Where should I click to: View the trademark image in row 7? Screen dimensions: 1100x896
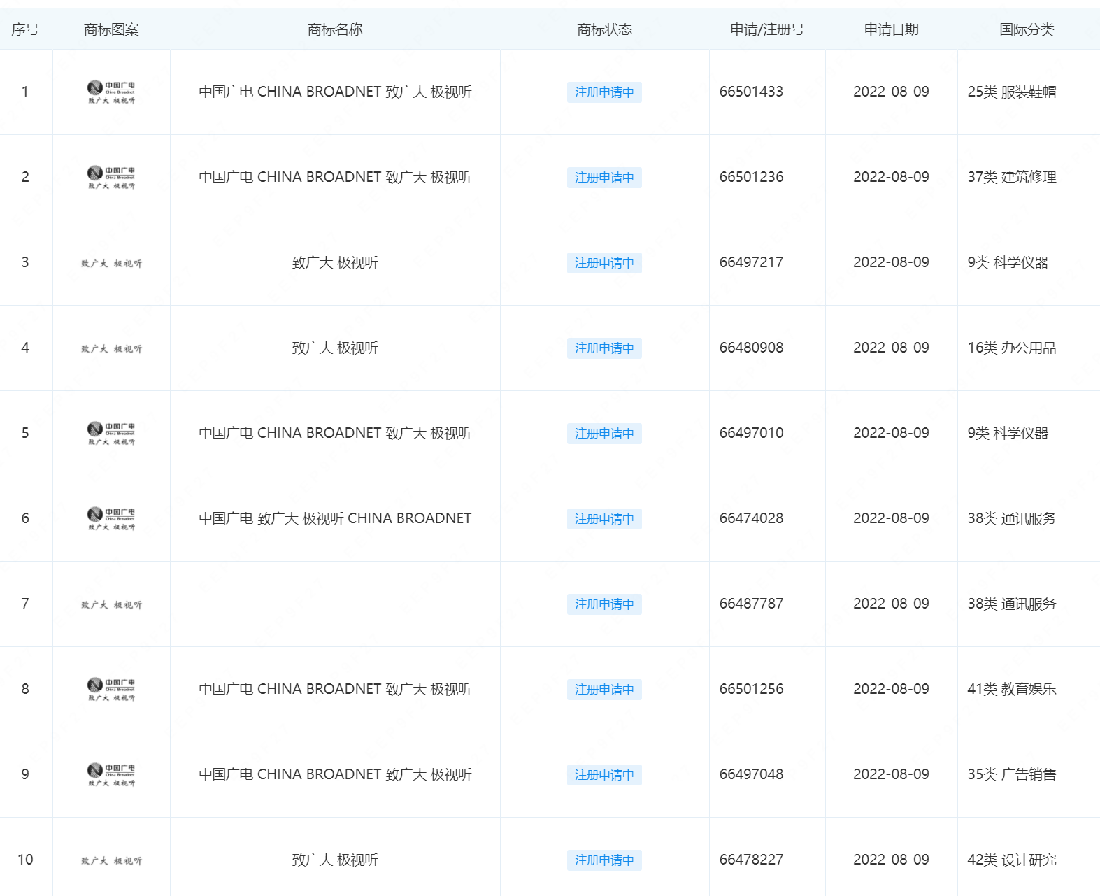pyautogui.click(x=111, y=605)
